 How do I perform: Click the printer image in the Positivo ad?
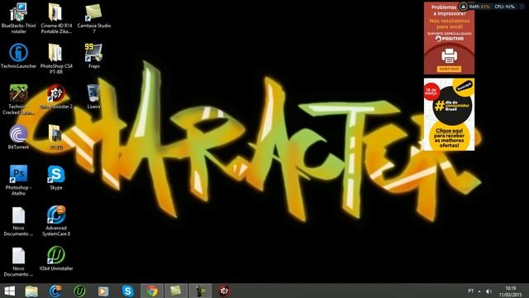click(x=450, y=55)
